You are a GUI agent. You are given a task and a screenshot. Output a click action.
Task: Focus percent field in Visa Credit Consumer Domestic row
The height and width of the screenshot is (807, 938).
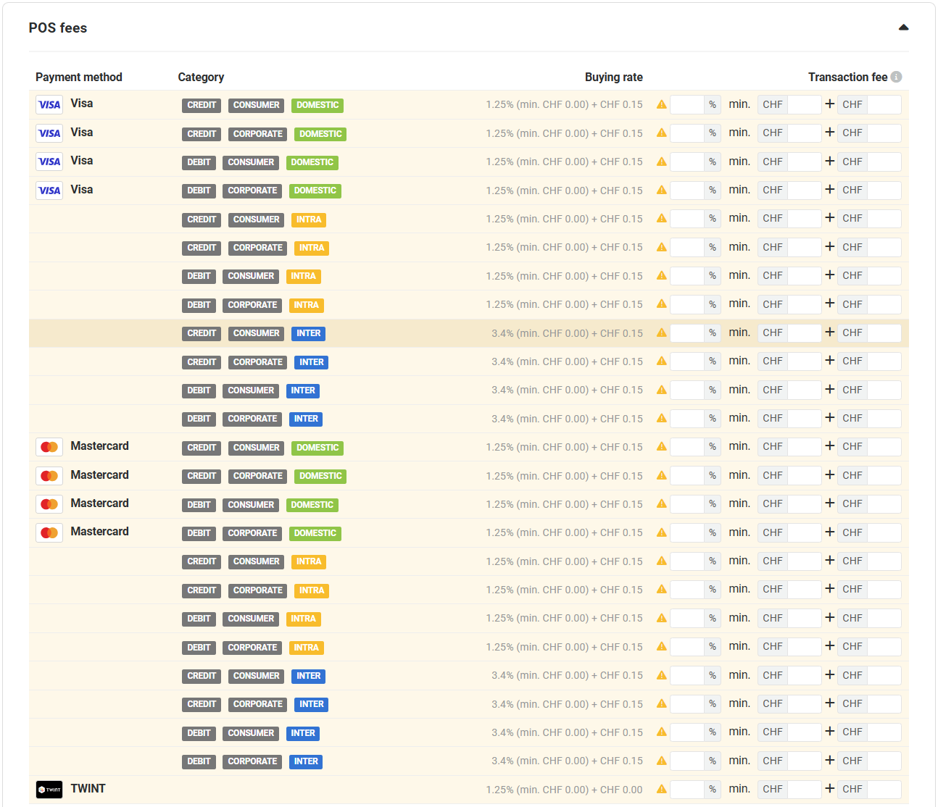[x=687, y=104]
